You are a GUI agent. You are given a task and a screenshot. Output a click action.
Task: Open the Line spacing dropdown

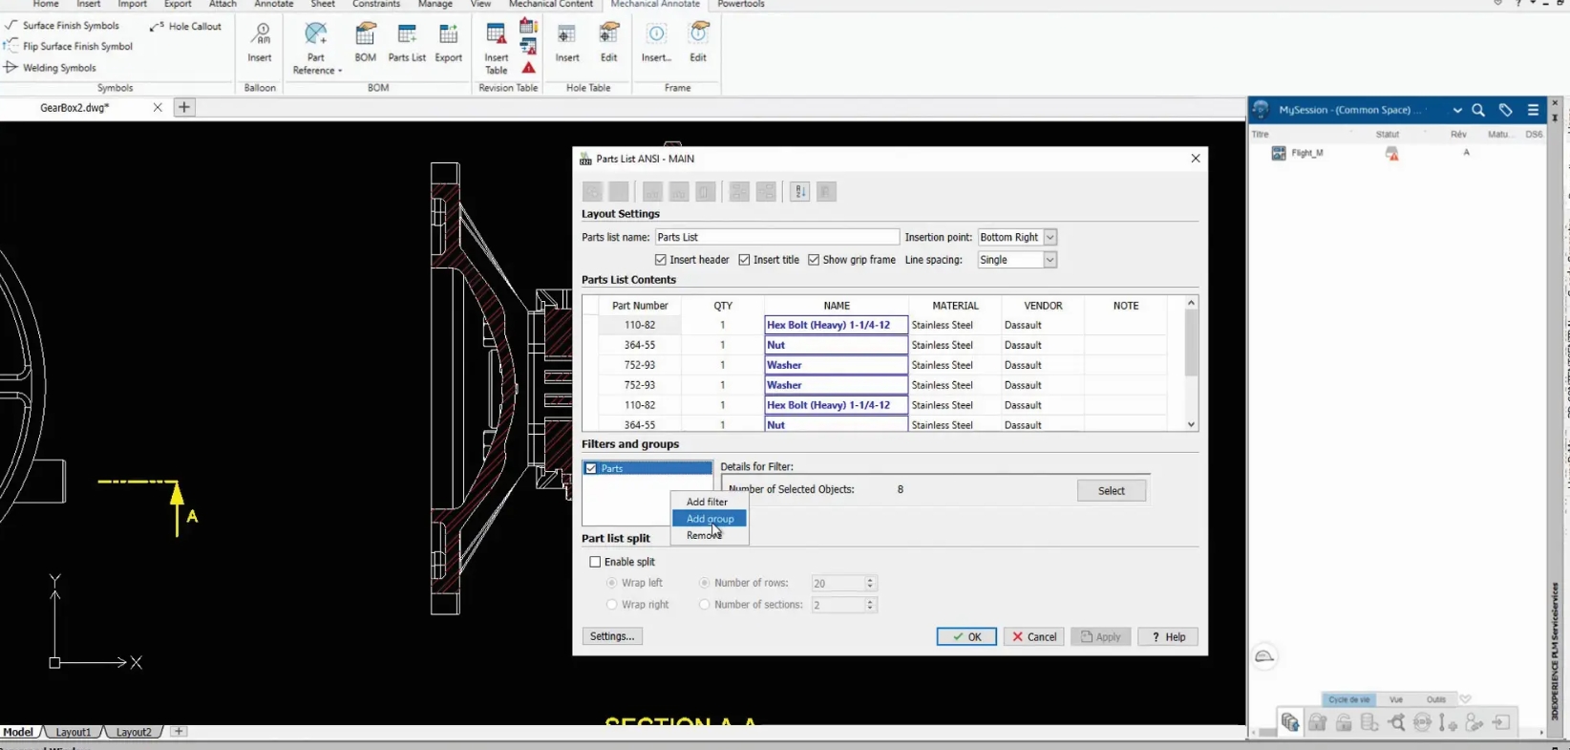coord(1050,260)
